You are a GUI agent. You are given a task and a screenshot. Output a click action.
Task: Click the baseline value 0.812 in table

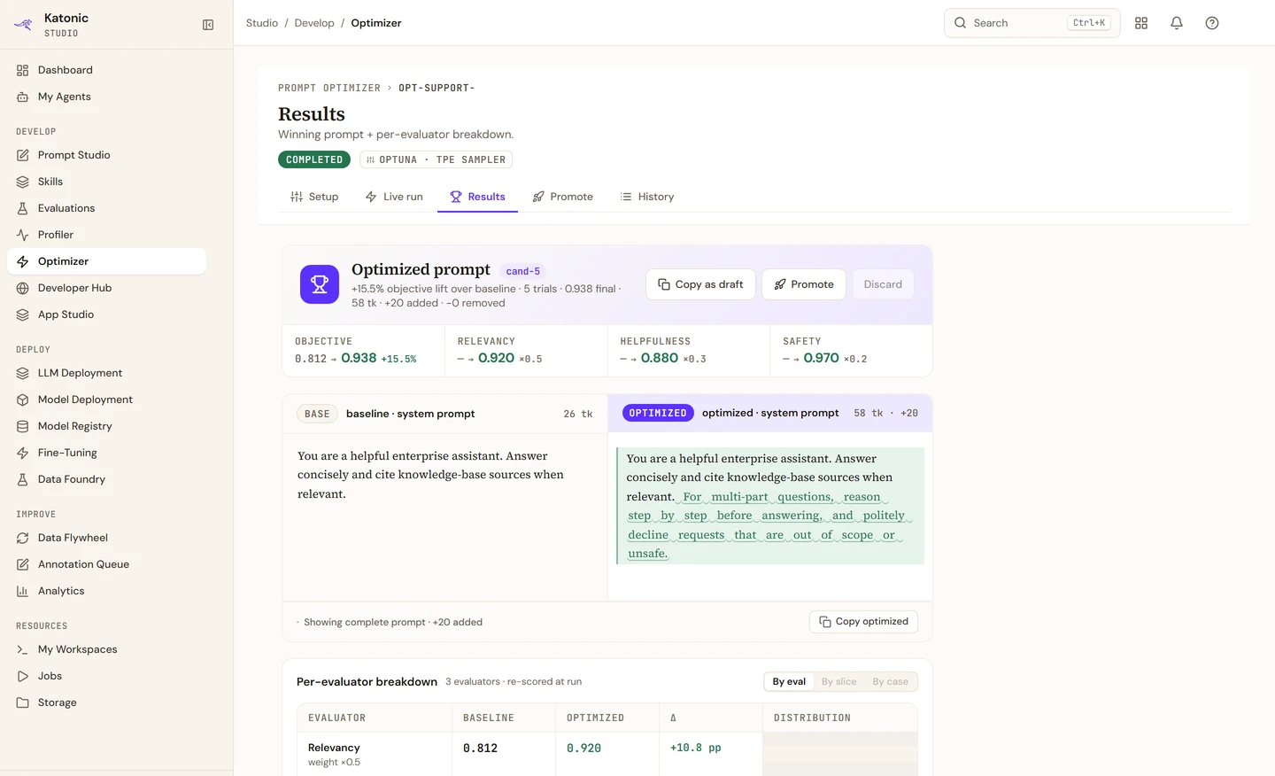pyautogui.click(x=480, y=749)
